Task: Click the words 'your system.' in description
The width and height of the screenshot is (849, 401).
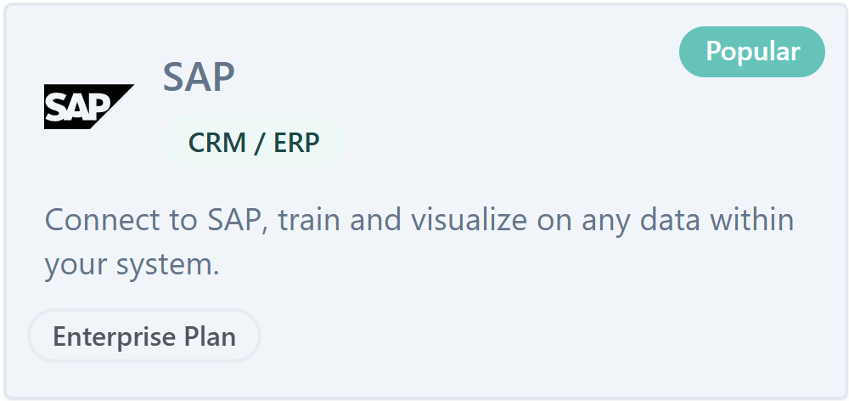Action: pos(132,265)
